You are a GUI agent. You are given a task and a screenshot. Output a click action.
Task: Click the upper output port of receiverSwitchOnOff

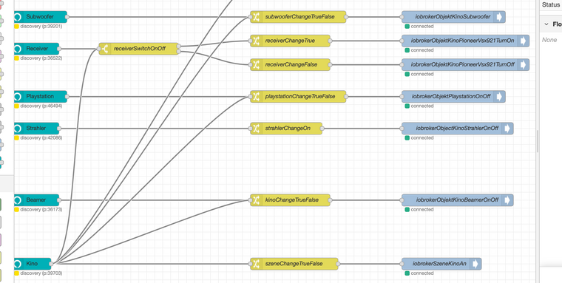178,47
